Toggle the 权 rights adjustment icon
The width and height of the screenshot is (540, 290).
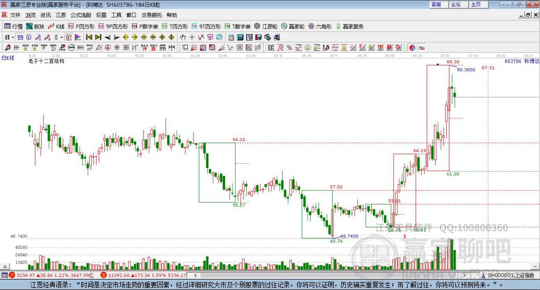(x=69, y=37)
